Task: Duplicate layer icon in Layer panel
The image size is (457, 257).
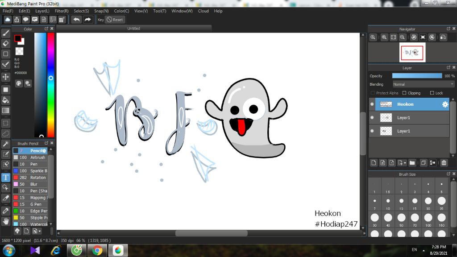Action: click(x=424, y=163)
